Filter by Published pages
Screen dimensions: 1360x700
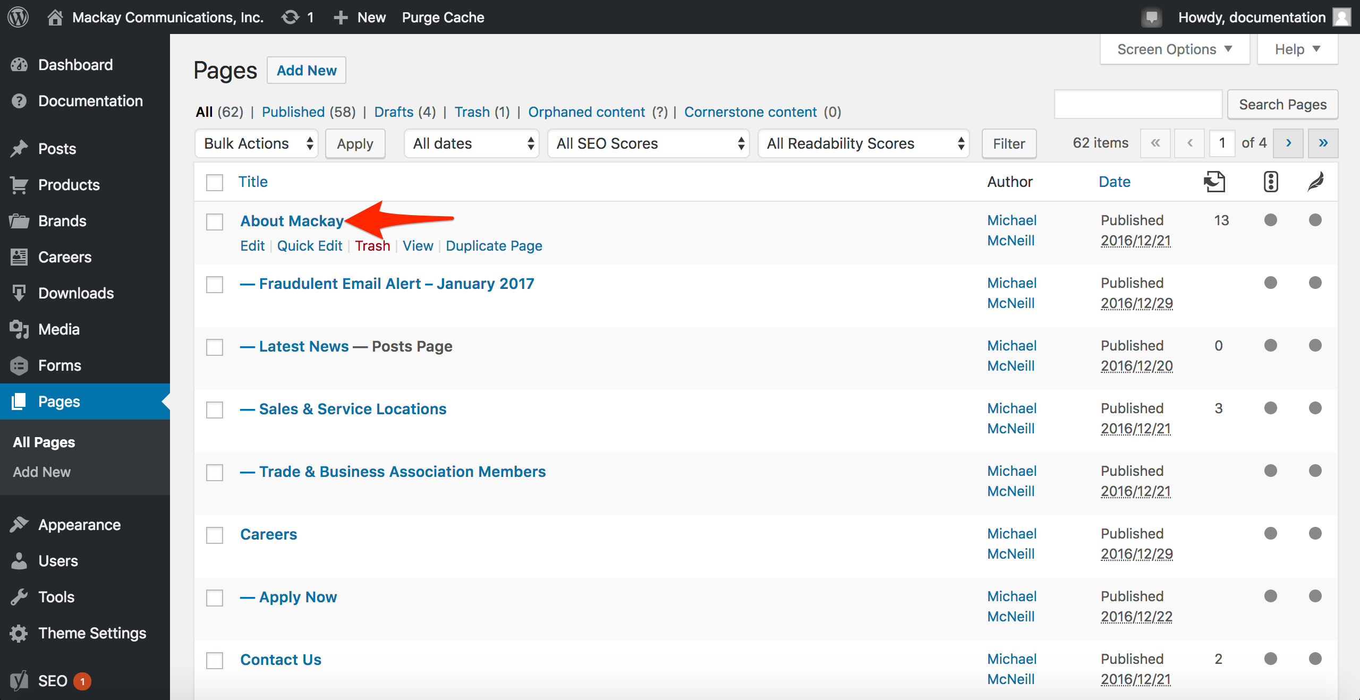(x=293, y=112)
